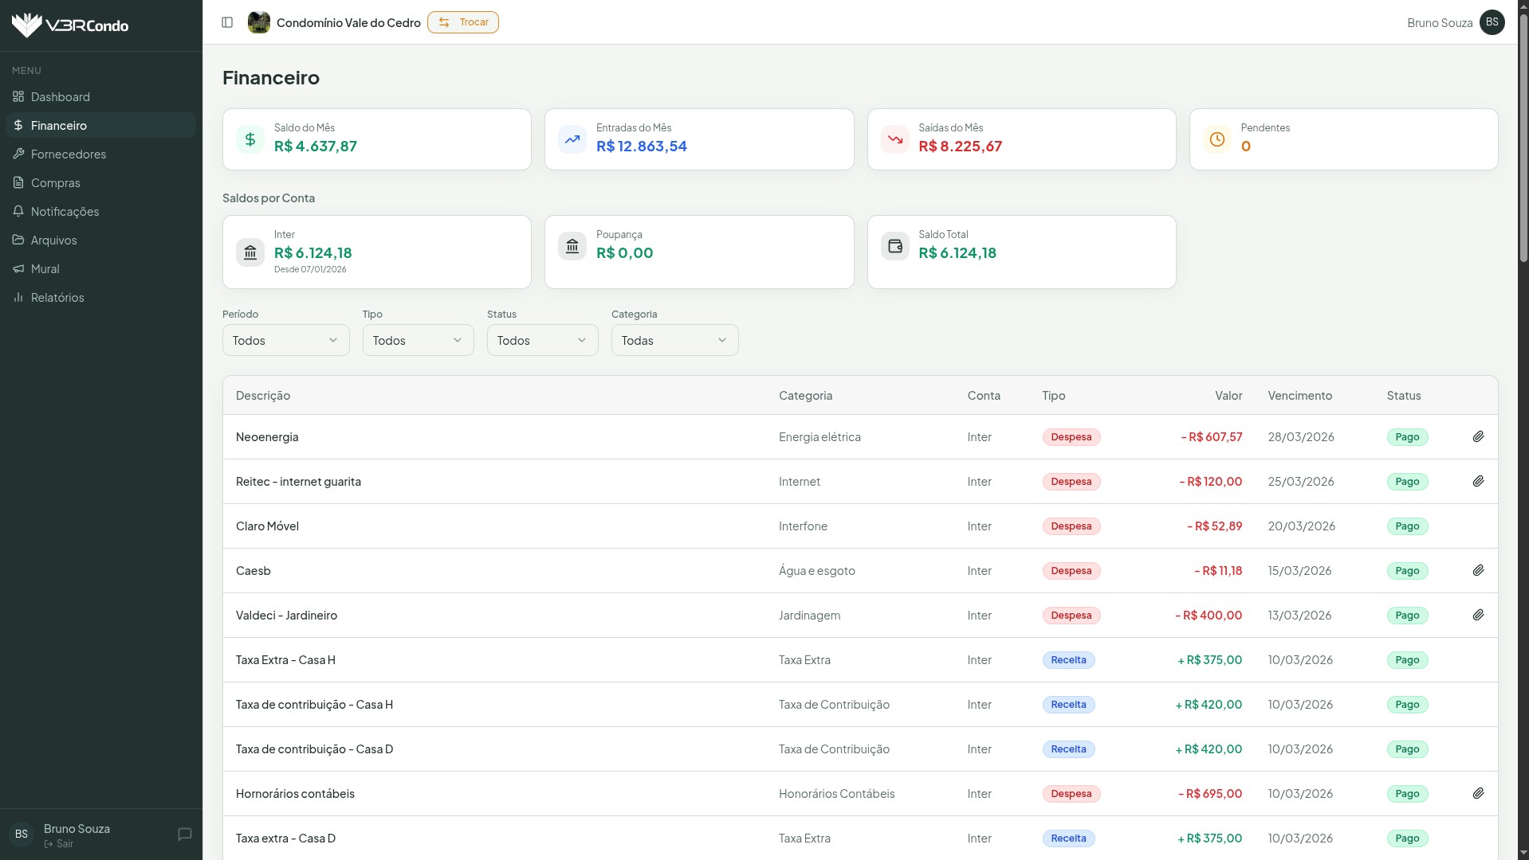Go to Fornecedores in sidebar menu
Image resolution: width=1529 pixels, height=860 pixels.
(x=69, y=154)
